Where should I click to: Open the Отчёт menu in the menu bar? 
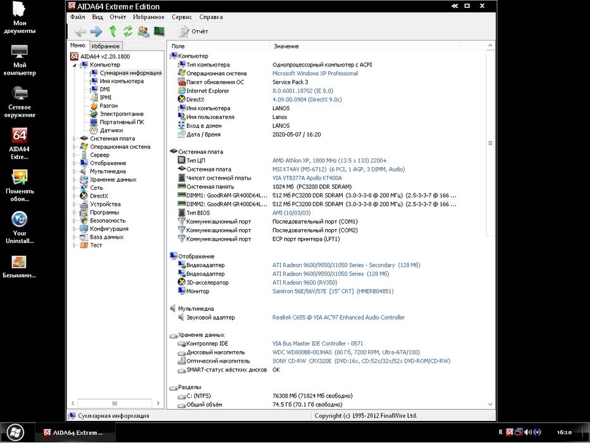pos(118,17)
